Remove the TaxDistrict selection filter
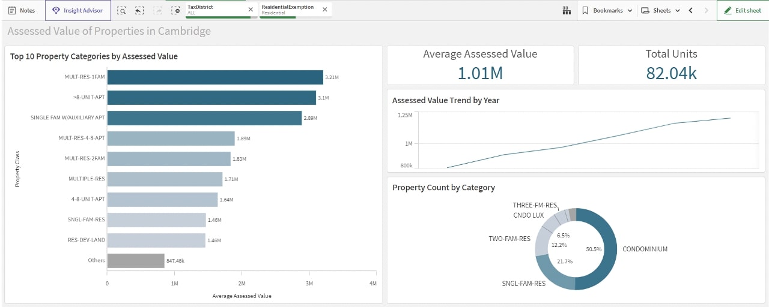The height and width of the screenshot is (307, 769). [x=251, y=10]
